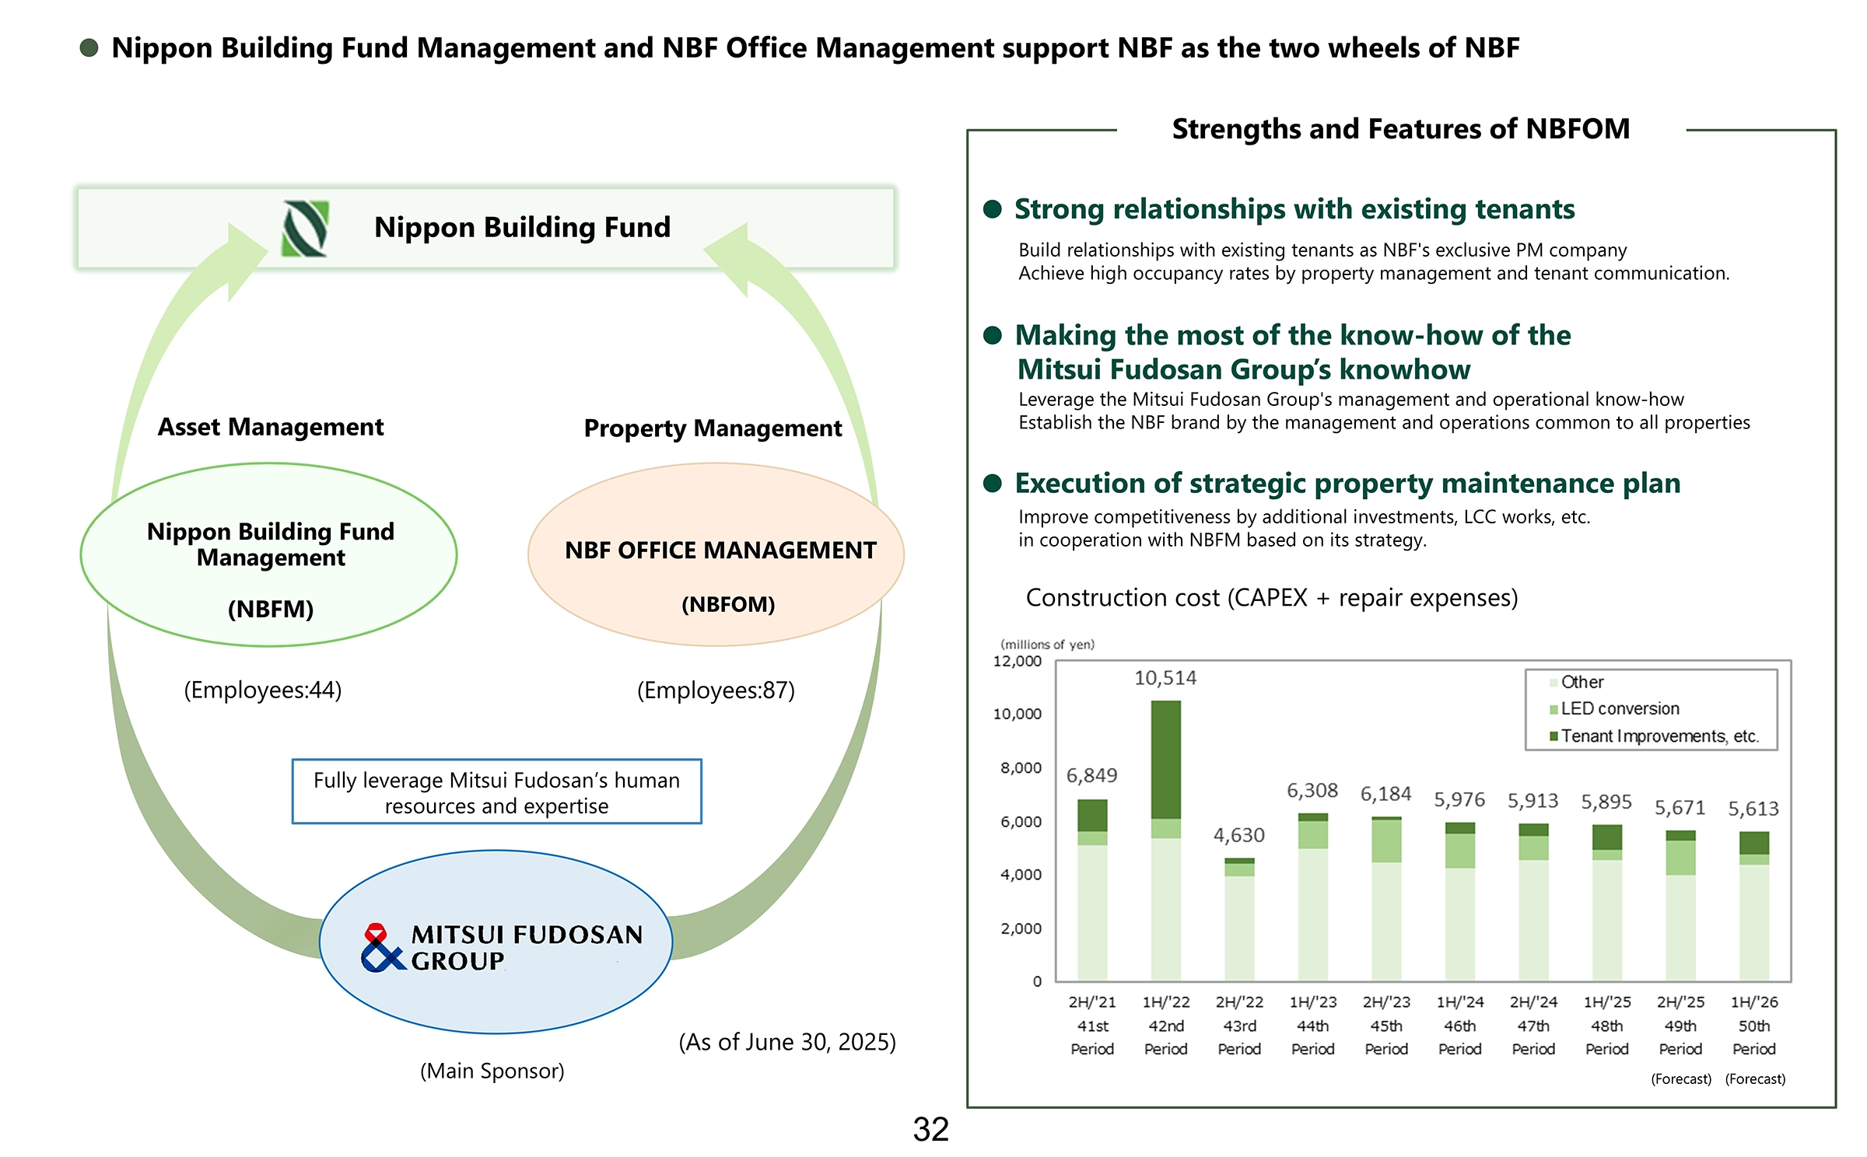The height and width of the screenshot is (1157, 1867).
Task: Click the 'Strengths and Features of NBFOM' title
Action: 1400,129
